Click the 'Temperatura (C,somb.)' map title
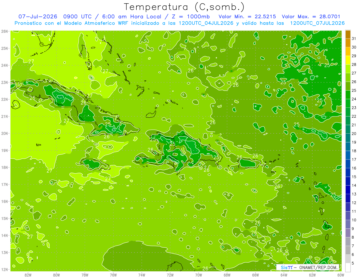The width and height of the screenshot is (362, 279). (184, 7)
